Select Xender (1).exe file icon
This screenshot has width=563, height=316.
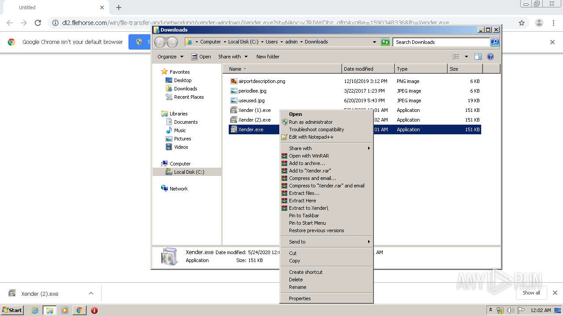[234, 110]
